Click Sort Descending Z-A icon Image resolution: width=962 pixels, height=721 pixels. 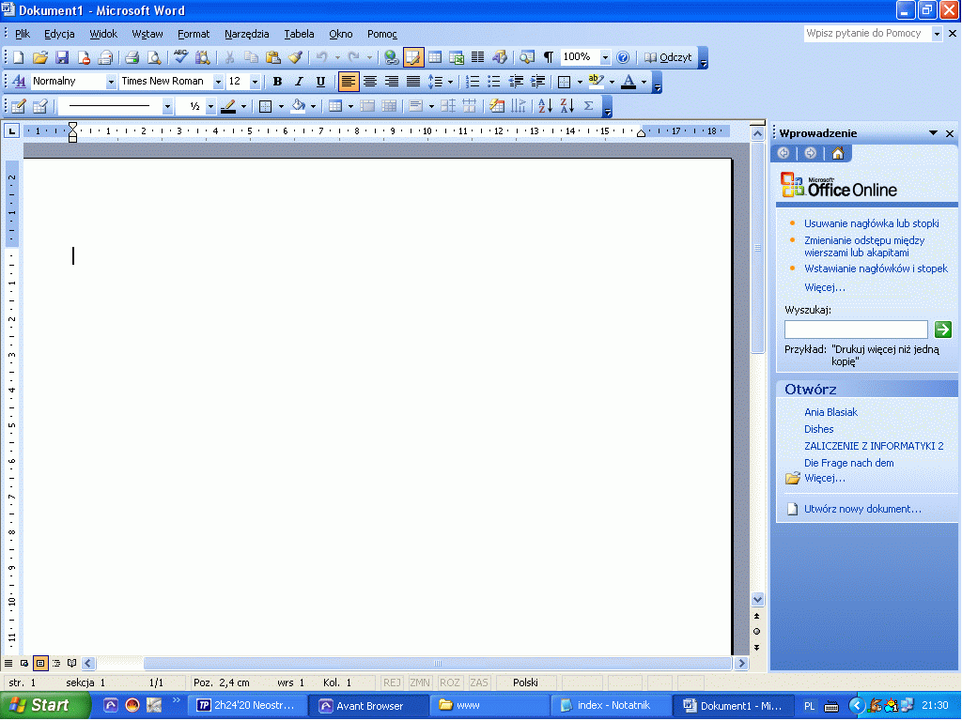pyautogui.click(x=566, y=106)
